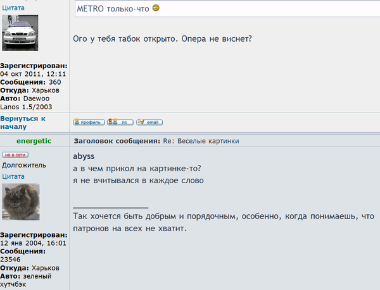Open the профиль (profile) button

88,122
